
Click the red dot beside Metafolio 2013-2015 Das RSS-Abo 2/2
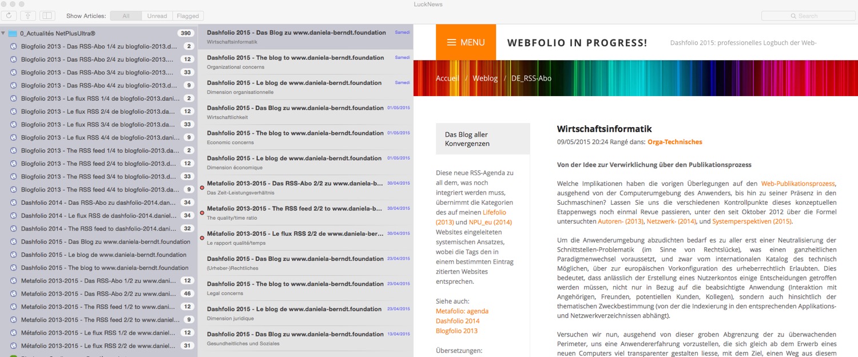(x=201, y=187)
